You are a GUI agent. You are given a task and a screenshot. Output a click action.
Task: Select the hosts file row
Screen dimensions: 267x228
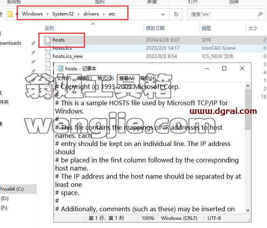pyautogui.click(x=155, y=40)
